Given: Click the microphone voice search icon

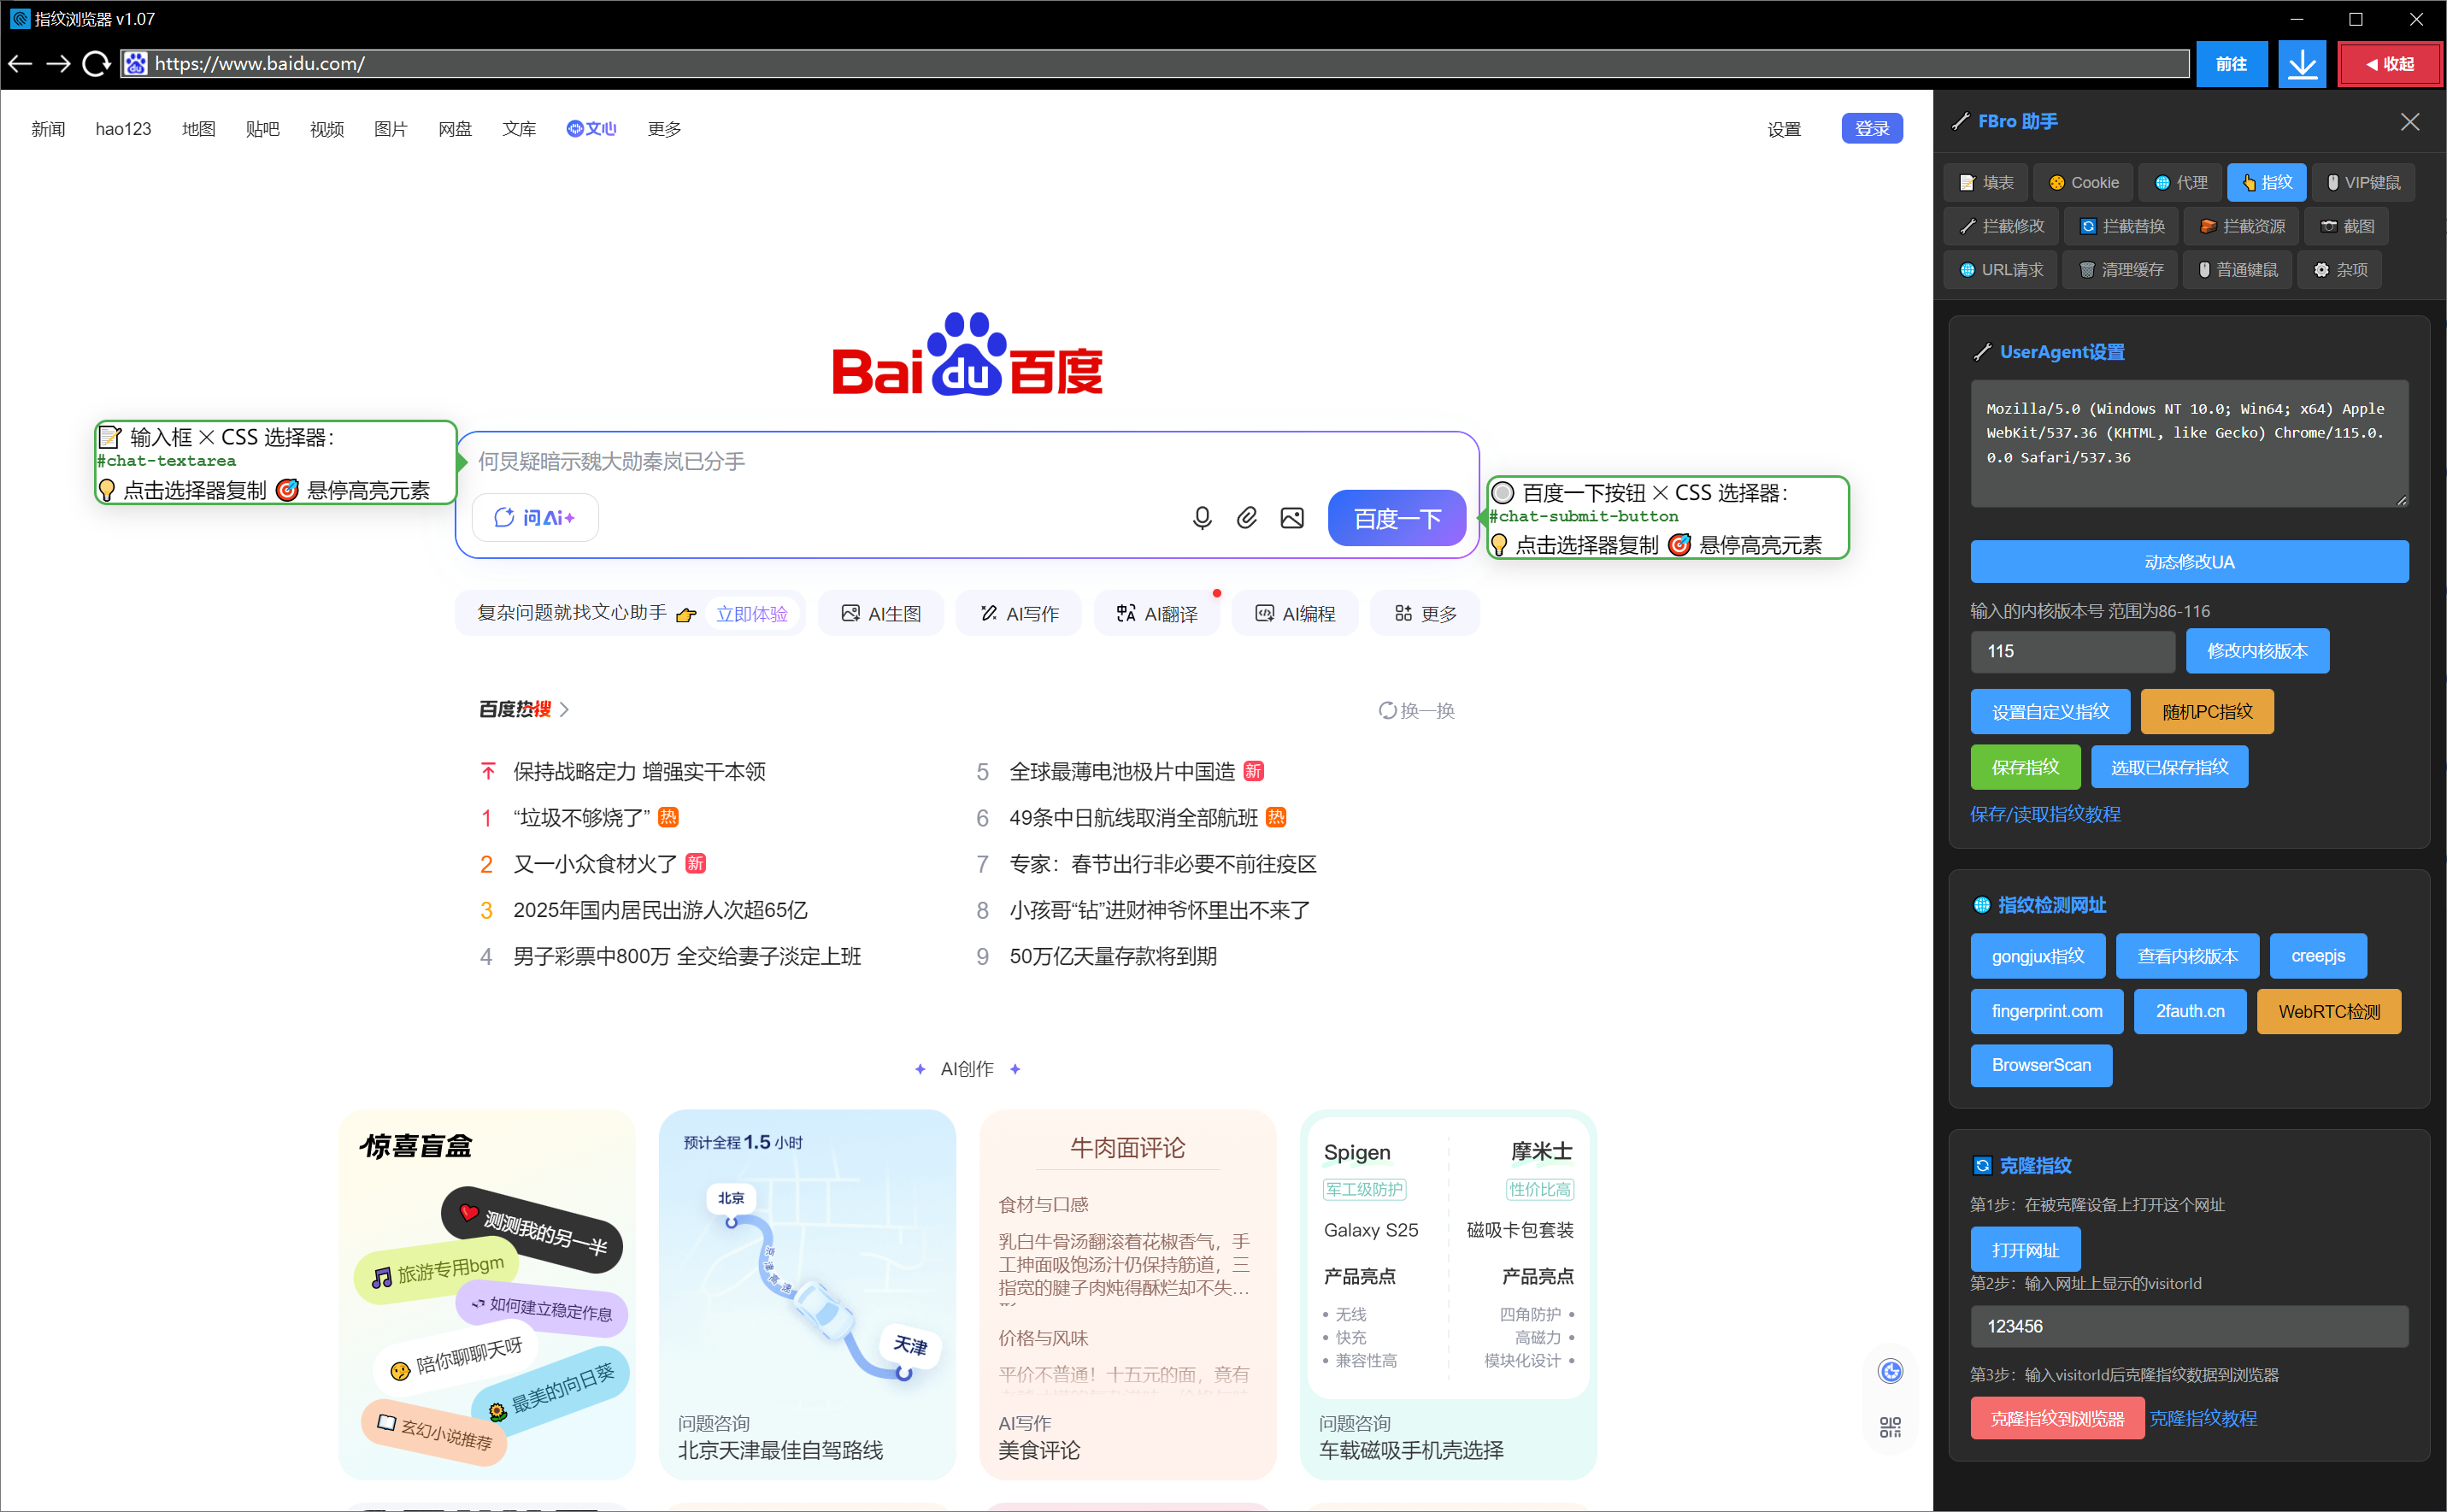Looking at the screenshot, I should pyautogui.click(x=1202, y=518).
